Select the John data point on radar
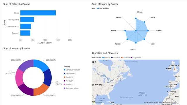This screenshot has width=187, height=105. coord(145,39)
